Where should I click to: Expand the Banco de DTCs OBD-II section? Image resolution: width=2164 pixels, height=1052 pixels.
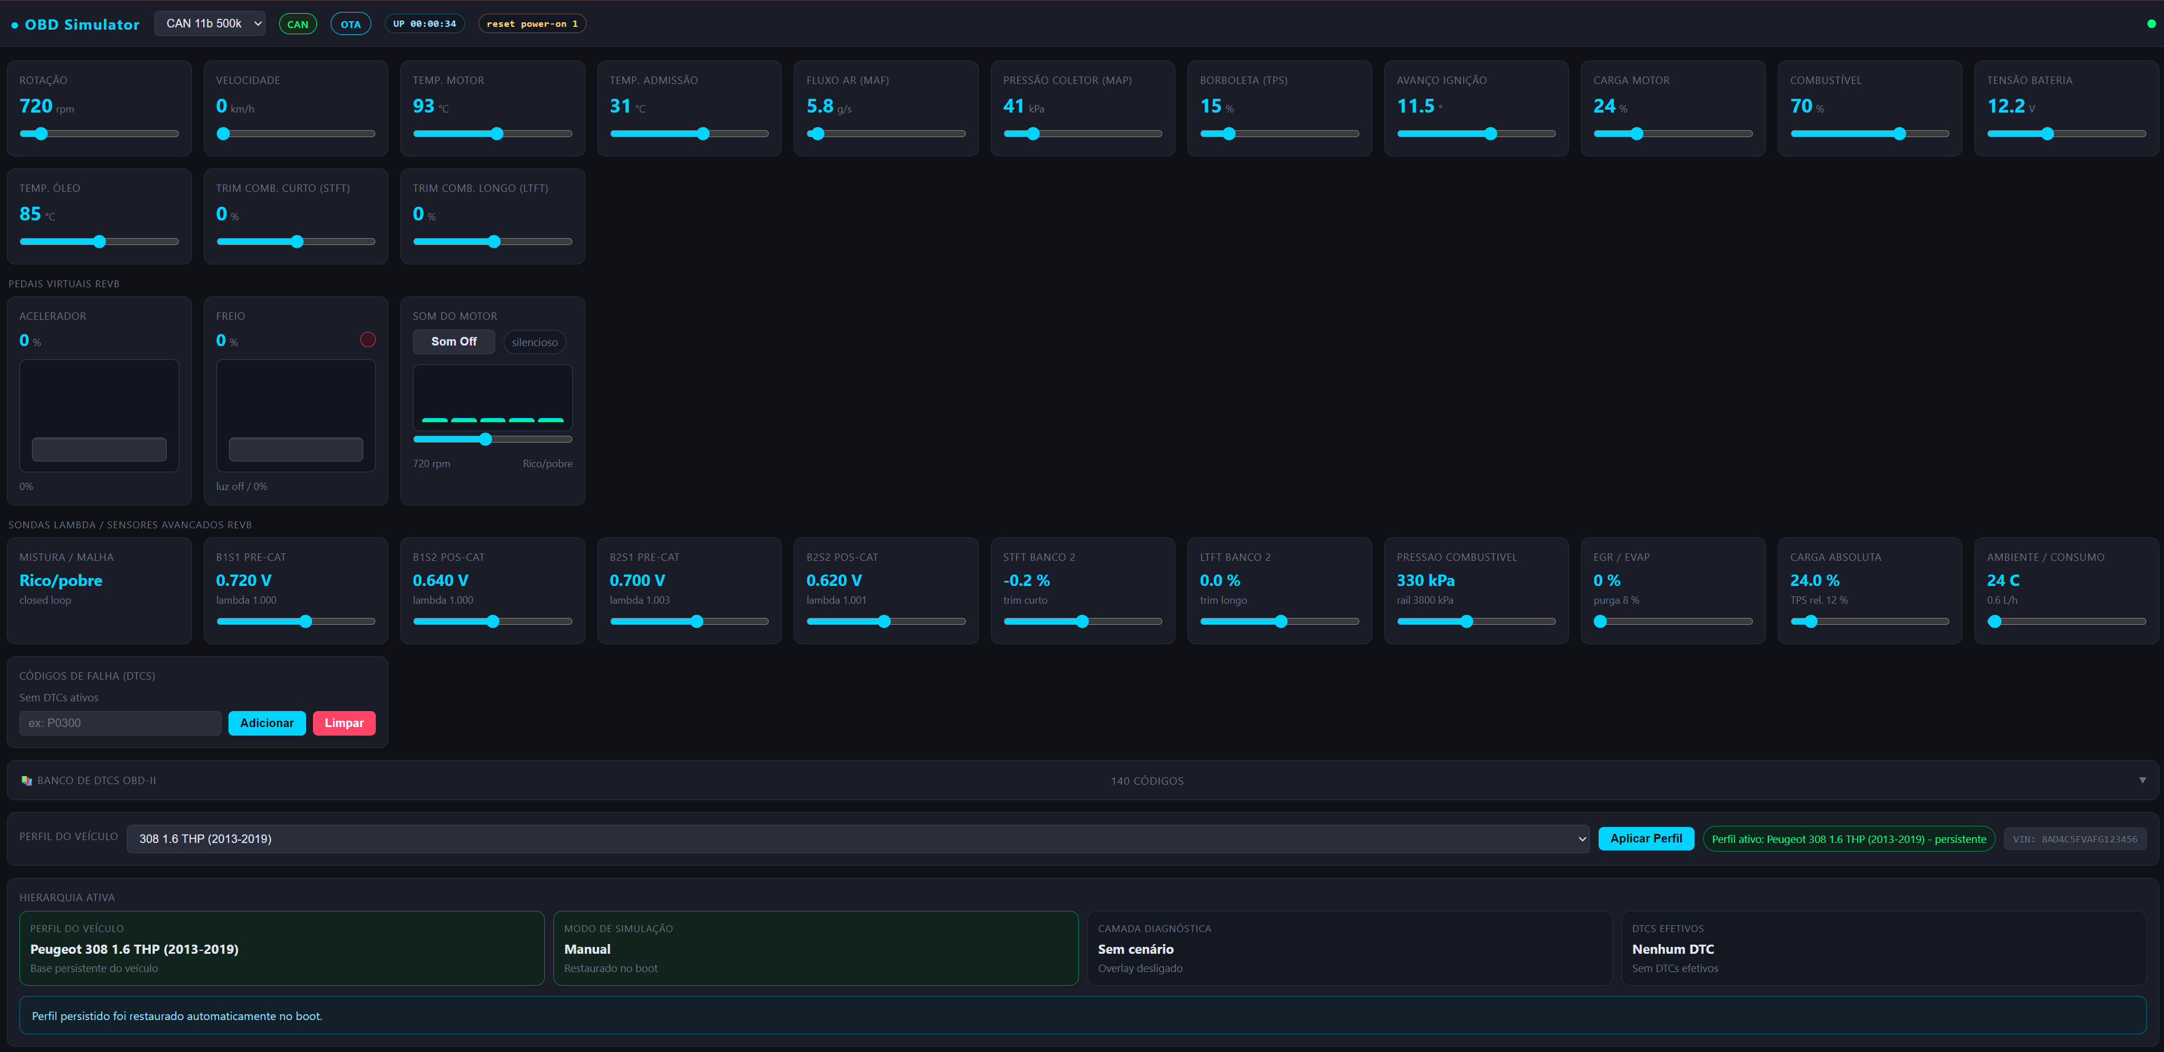[x=1082, y=781]
